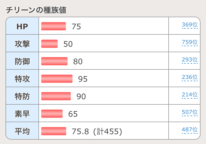Image resolution: width=206 pixels, height=144 pixels.
Task: Open the 特防 214位 ranking link
Action: (x=190, y=95)
